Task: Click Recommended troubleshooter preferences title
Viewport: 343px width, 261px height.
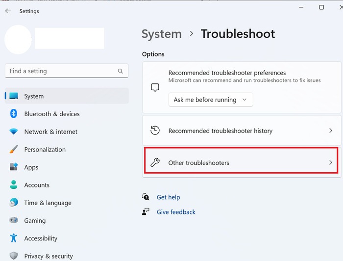Action: click(x=227, y=73)
